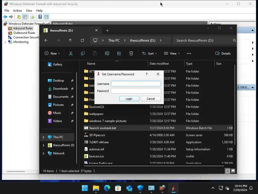
Task: Expand Network in navigation pane
Action: pos(43,153)
